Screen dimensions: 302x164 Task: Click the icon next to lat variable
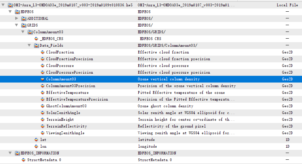click(36, 140)
